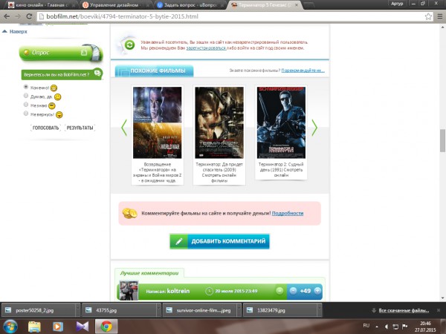
Task: Click 'Все скачанные файлы' link
Action: 404,310
